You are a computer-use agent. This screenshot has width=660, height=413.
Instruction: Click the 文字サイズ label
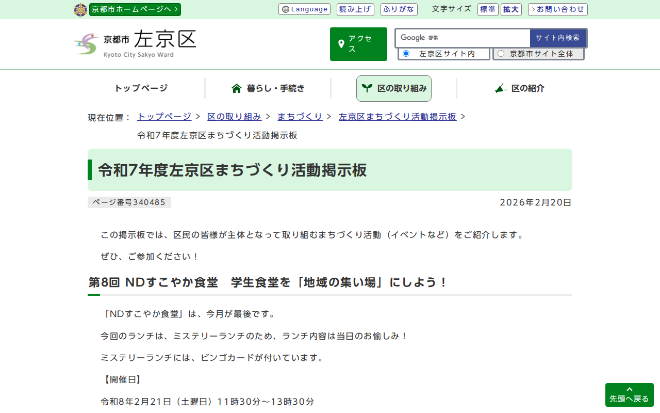tap(452, 9)
